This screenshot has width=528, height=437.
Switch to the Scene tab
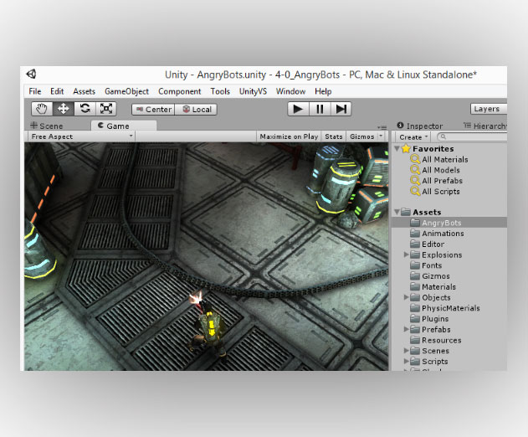pyautogui.click(x=47, y=126)
